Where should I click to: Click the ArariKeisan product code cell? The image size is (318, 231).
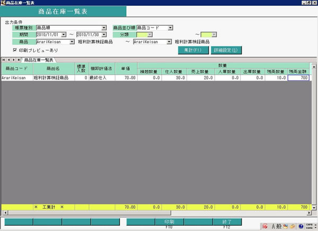tap(17, 78)
